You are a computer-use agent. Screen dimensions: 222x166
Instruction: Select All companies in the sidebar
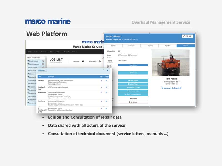34,58
